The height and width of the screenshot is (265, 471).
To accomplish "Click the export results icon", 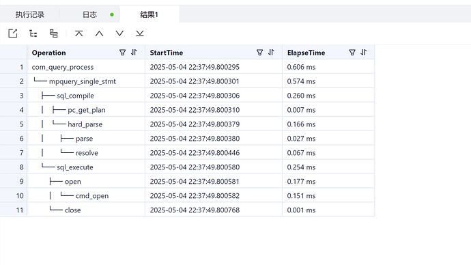I will (x=13, y=33).
